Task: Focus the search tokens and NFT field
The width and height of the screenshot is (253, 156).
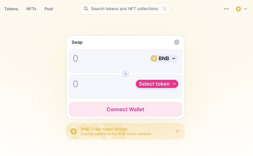Action: click(x=125, y=9)
